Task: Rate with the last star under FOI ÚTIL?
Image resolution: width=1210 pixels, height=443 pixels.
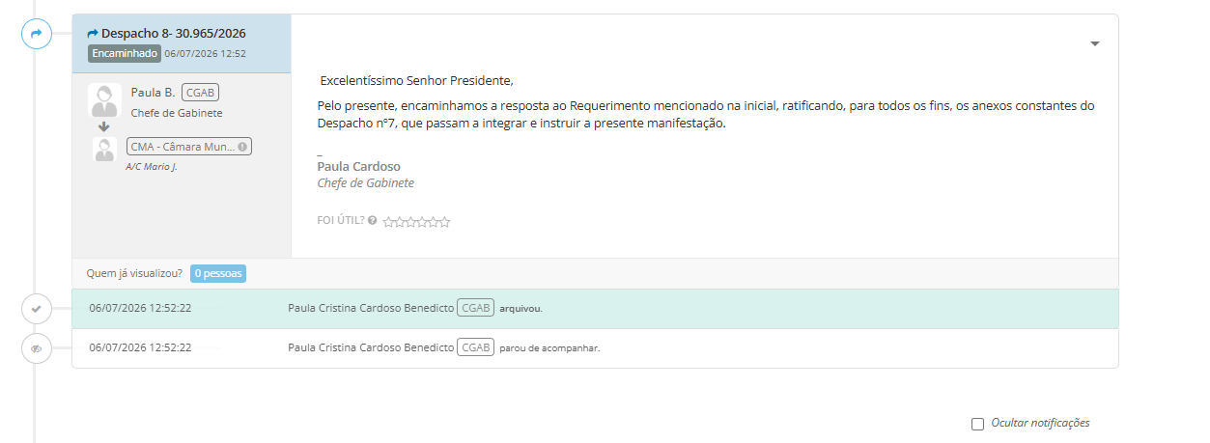Action: coord(445,222)
